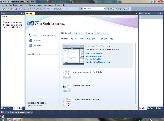This screenshot has width=164, height=121.
Task: Select the Get Started tab
Action: click(x=66, y=33)
